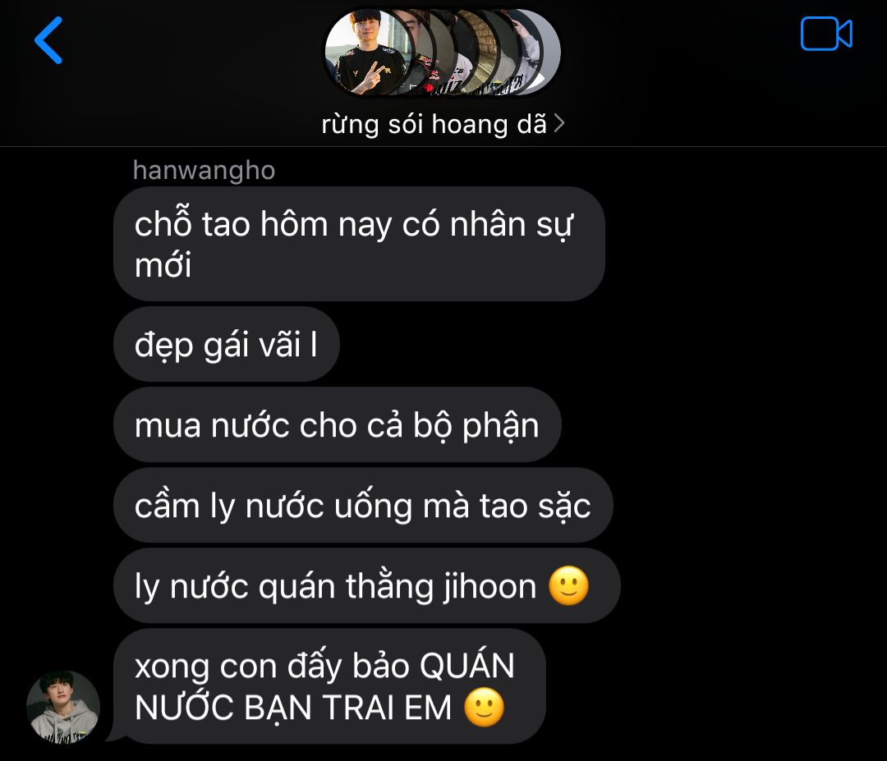Select the "ly nước quán thằng jihoon" bubble
This screenshot has width=887, height=761.
click(x=367, y=586)
